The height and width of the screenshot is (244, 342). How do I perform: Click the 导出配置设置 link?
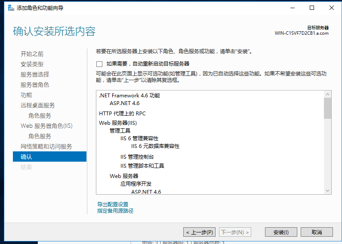pyautogui.click(x=113, y=205)
